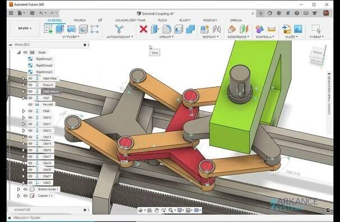Open the KONTROLA dropdown menu

click(x=265, y=37)
